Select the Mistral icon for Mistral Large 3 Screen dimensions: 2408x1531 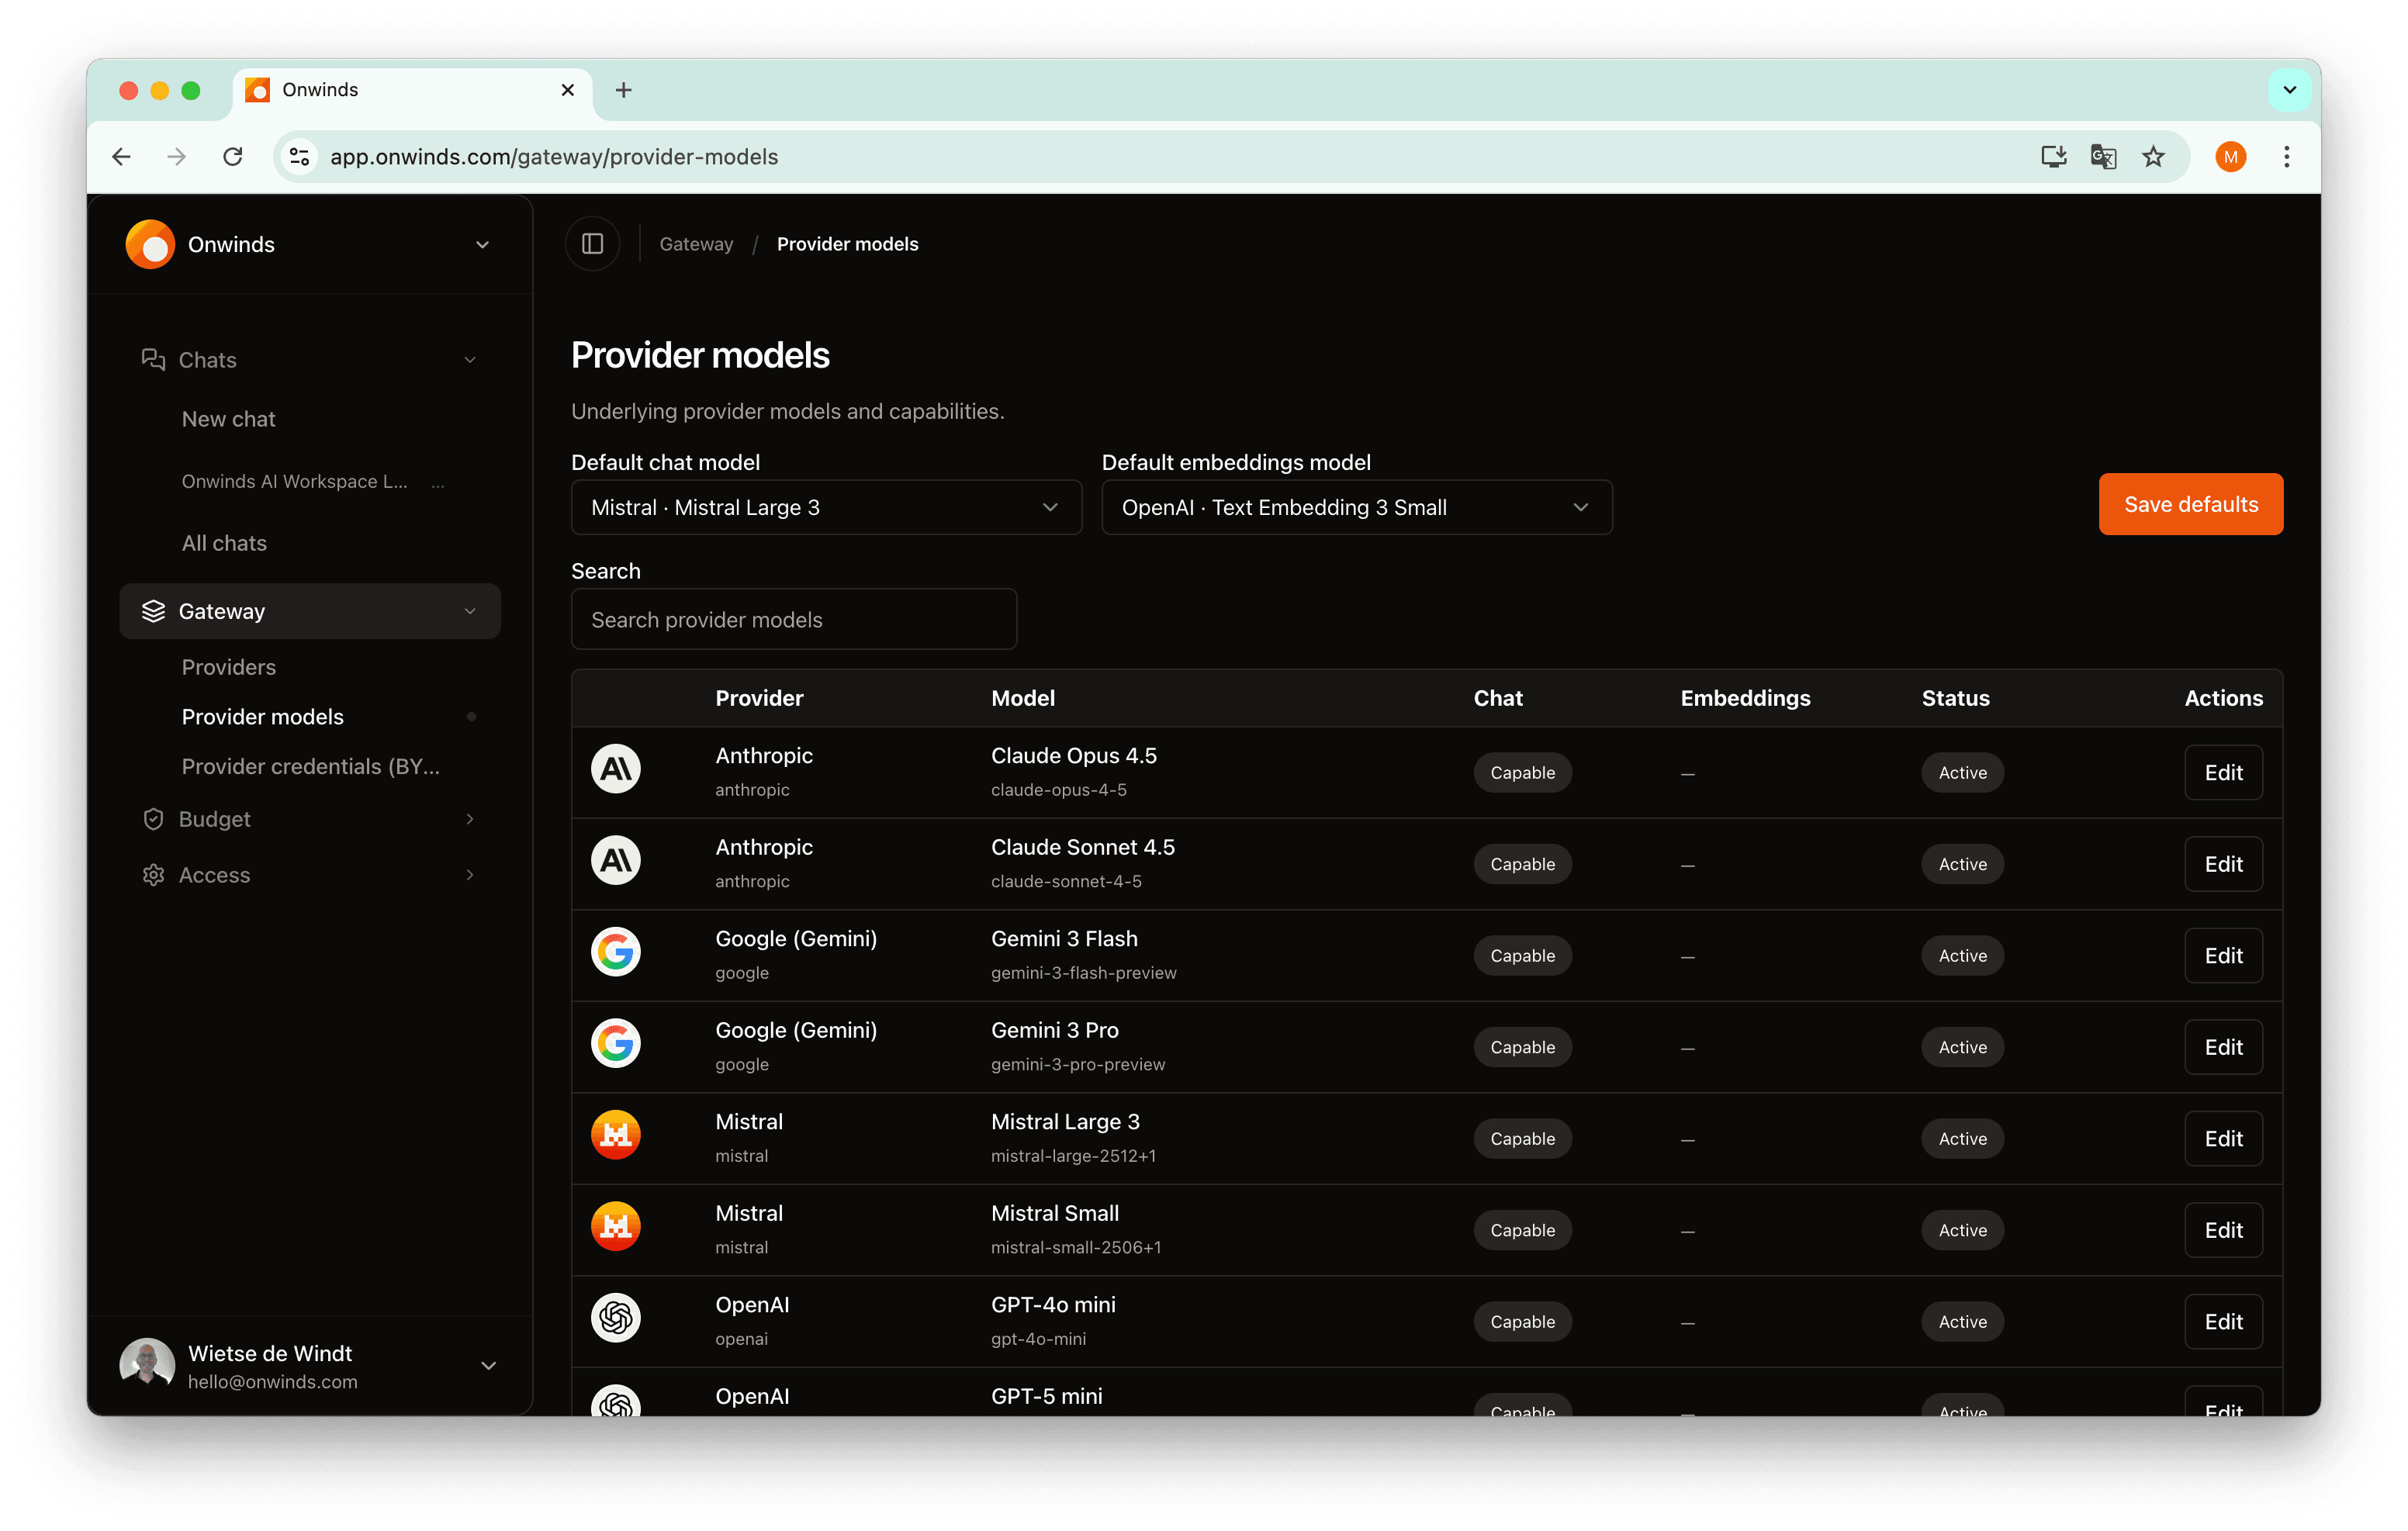pyautogui.click(x=616, y=1134)
